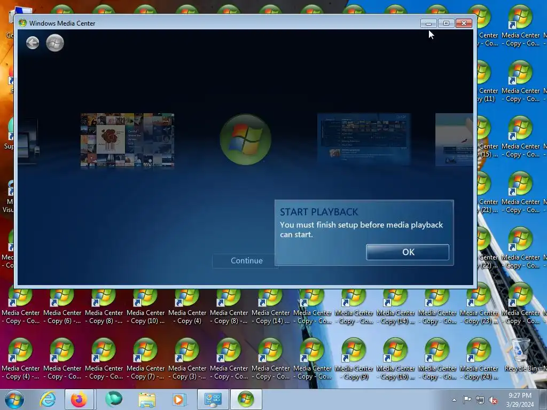Select Media Center - Copy (3) desktop shortcut
The width and height of the screenshot is (547, 410).
(x=187, y=359)
